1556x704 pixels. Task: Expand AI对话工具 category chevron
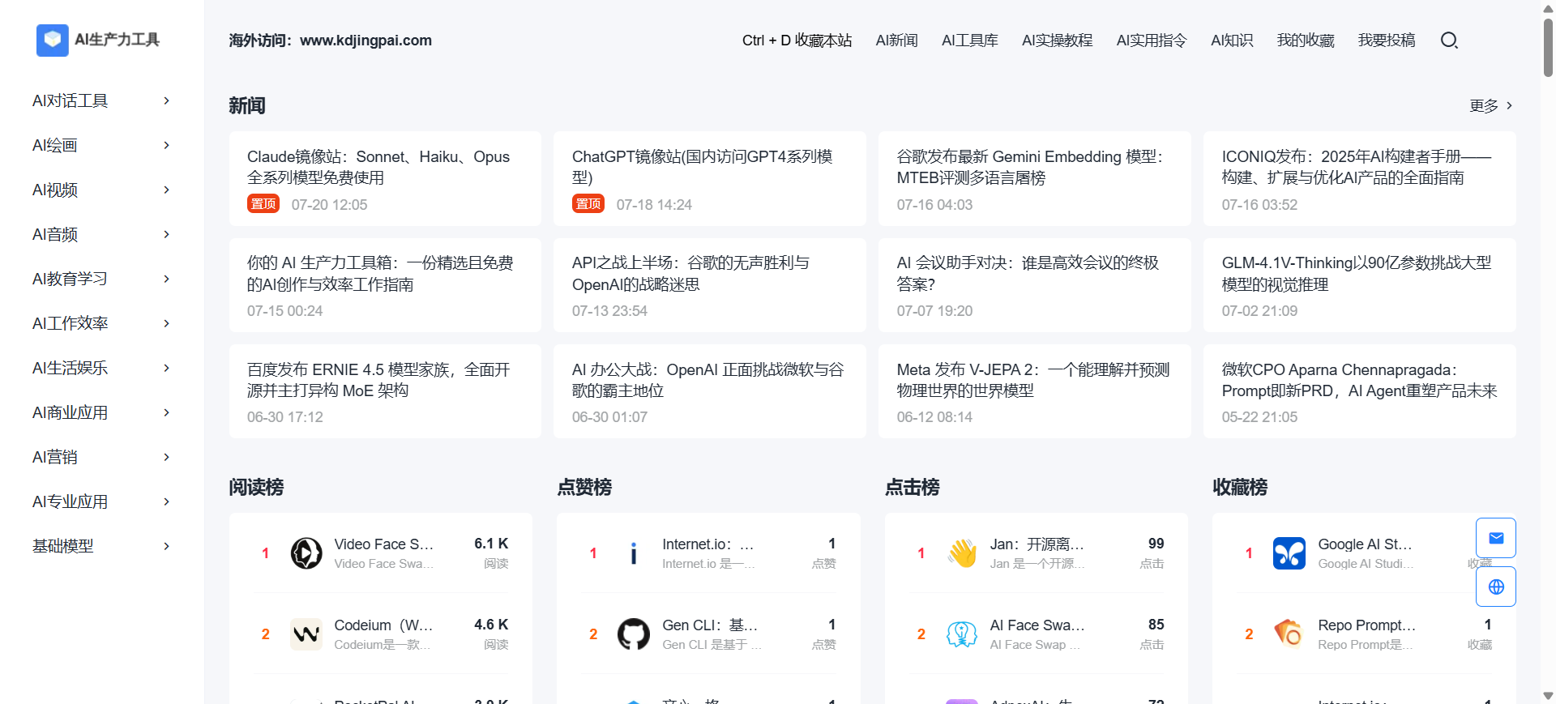(167, 100)
